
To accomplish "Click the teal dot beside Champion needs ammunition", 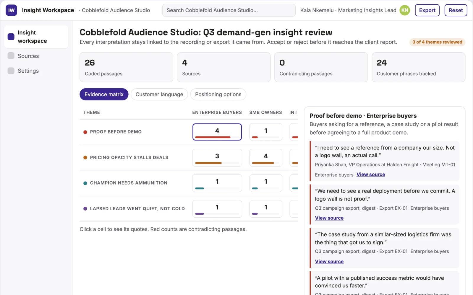I will click(x=85, y=183).
